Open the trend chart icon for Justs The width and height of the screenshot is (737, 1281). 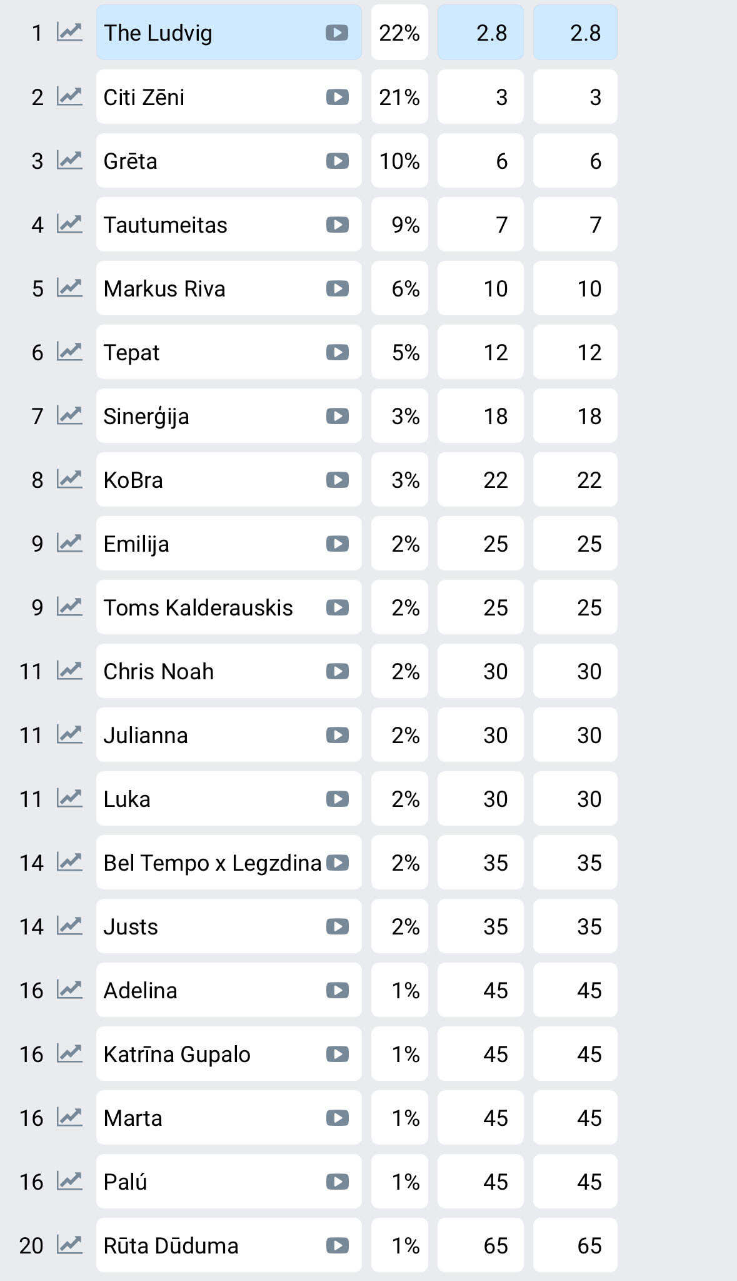pos(69,926)
